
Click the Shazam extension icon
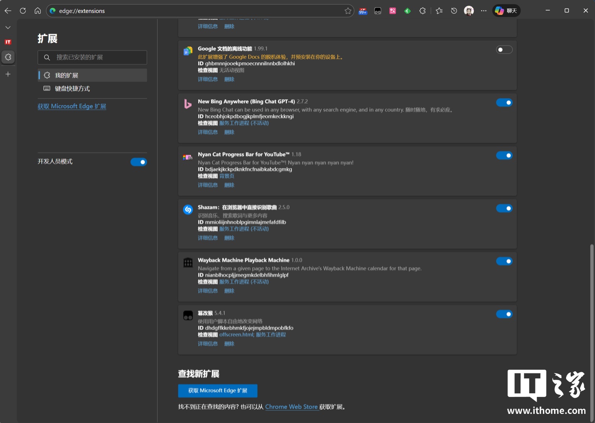tap(188, 209)
